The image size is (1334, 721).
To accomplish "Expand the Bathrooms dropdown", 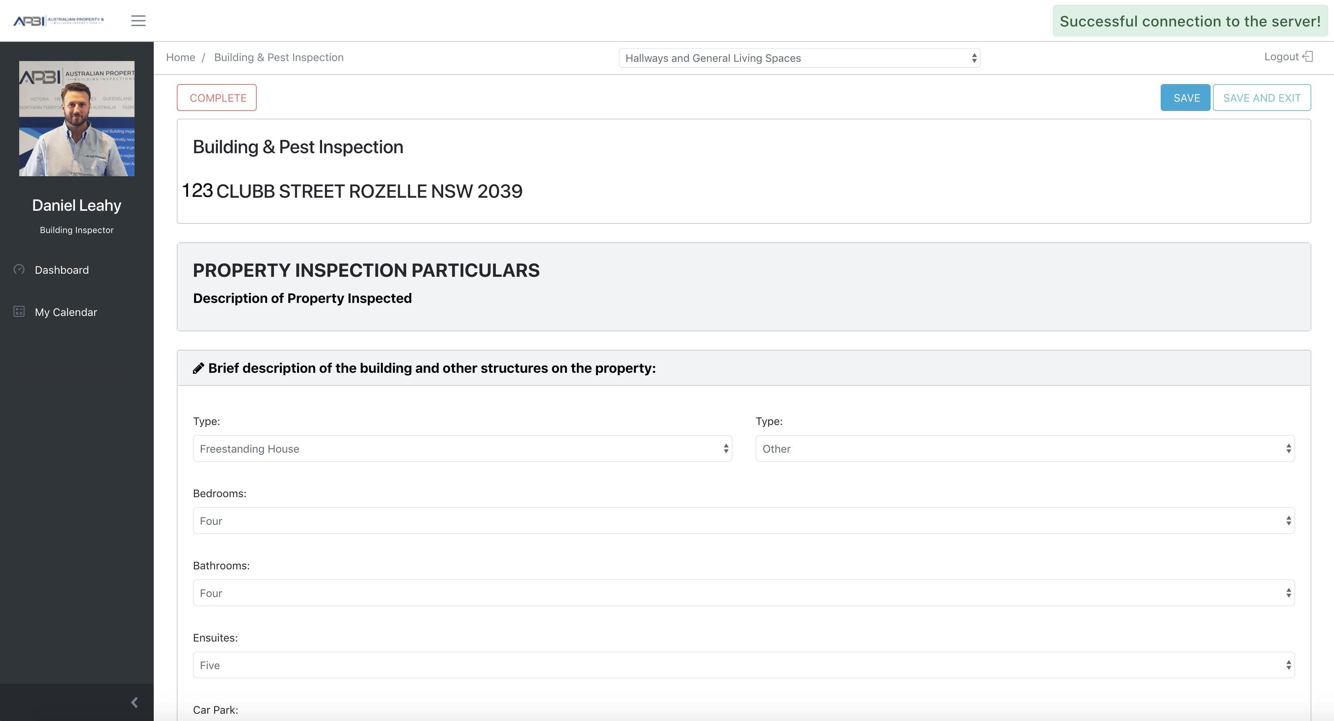I will pos(743,593).
